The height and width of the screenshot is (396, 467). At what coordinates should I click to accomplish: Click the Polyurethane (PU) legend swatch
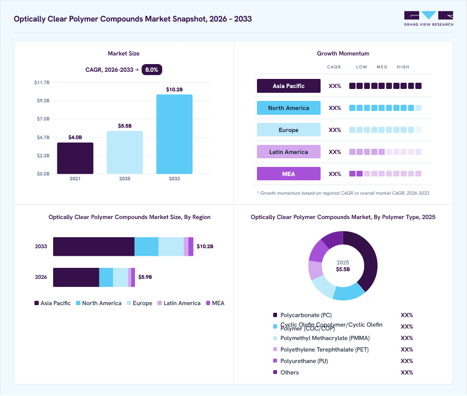pyautogui.click(x=275, y=361)
